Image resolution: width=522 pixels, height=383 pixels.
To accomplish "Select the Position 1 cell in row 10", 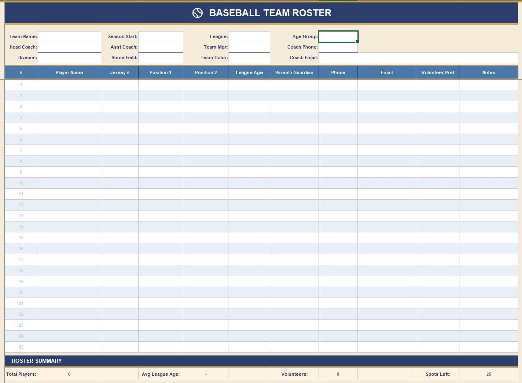I will tap(160, 183).
